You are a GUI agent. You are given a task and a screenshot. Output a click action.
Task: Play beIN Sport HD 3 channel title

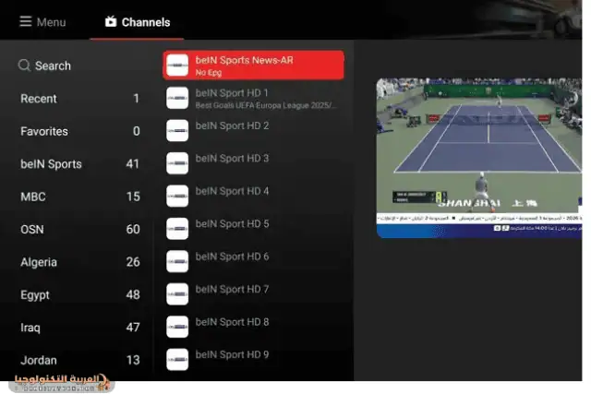(x=232, y=158)
